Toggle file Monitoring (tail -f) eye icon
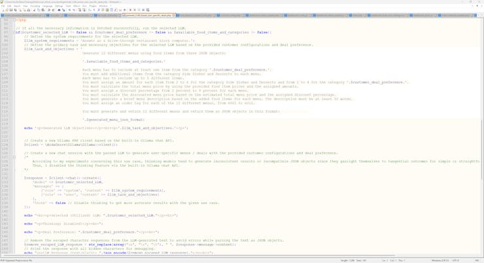The image size is (484, 263). click(124, 10)
